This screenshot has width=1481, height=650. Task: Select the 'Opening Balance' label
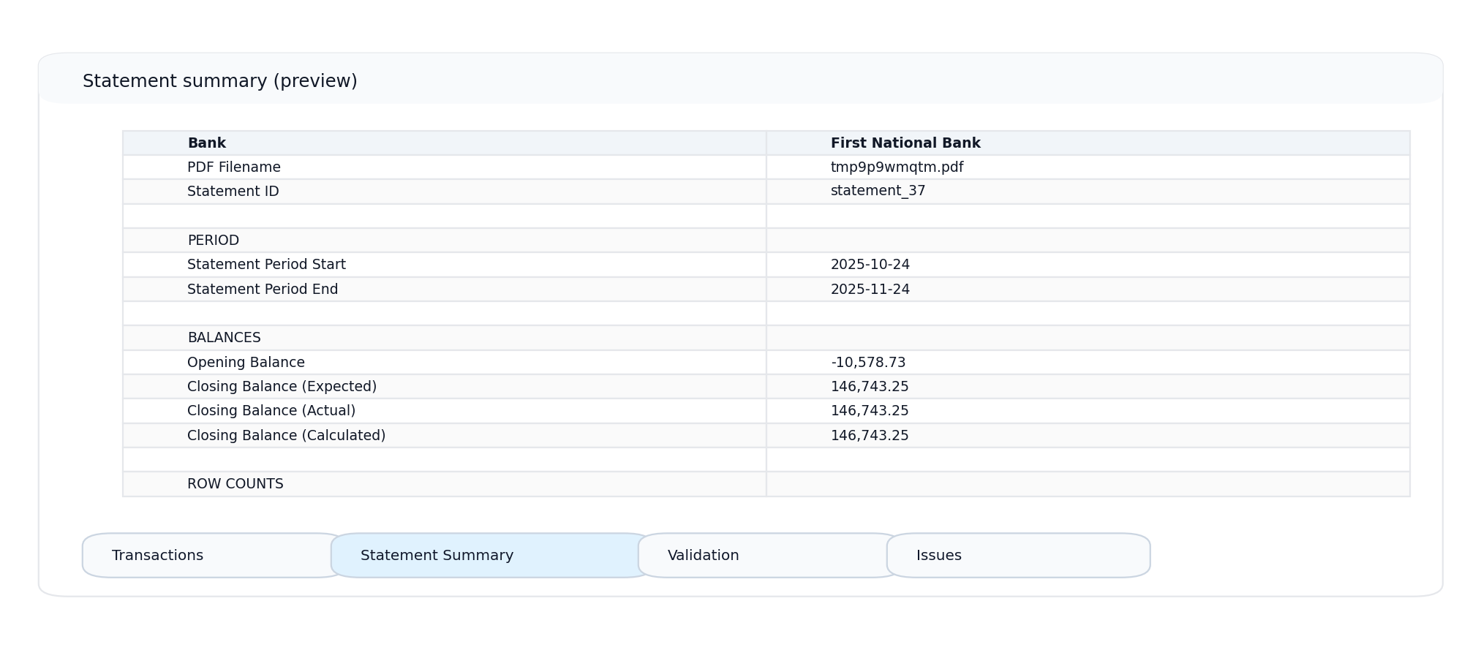[x=246, y=363]
